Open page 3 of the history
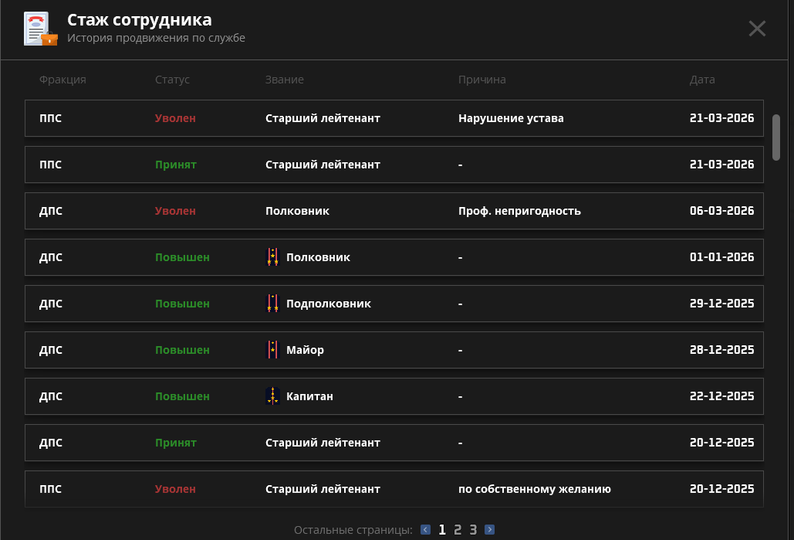Screen dimensions: 794x540 click(473, 530)
